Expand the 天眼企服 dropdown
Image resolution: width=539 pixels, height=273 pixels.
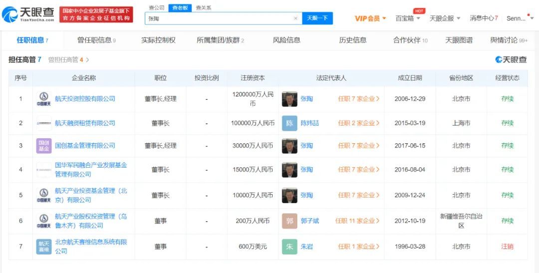tap(445, 18)
